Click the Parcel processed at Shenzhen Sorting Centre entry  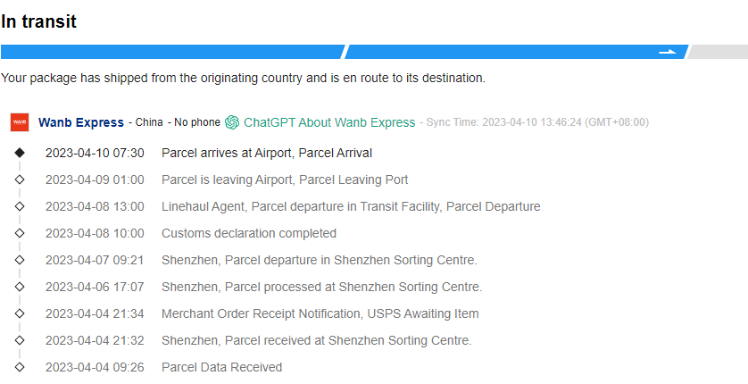coord(321,287)
